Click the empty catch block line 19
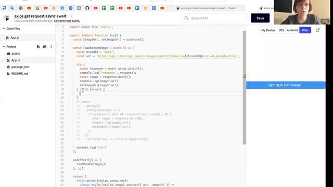 pyautogui.click(x=156, y=94)
